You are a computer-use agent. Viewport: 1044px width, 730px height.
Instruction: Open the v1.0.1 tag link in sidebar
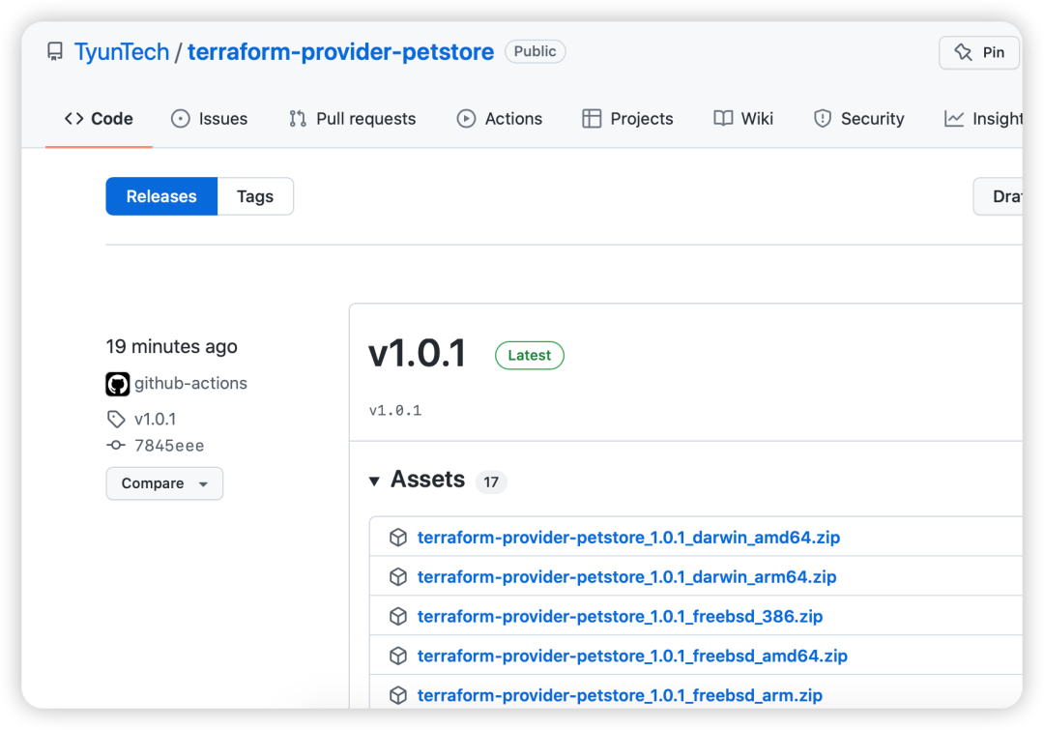pos(155,419)
